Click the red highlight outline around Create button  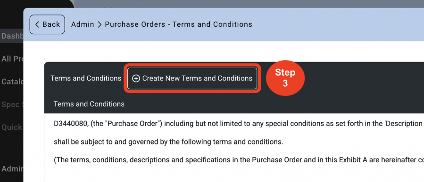coord(192,65)
